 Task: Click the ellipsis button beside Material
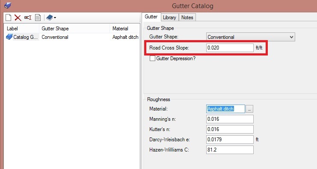click(249, 109)
